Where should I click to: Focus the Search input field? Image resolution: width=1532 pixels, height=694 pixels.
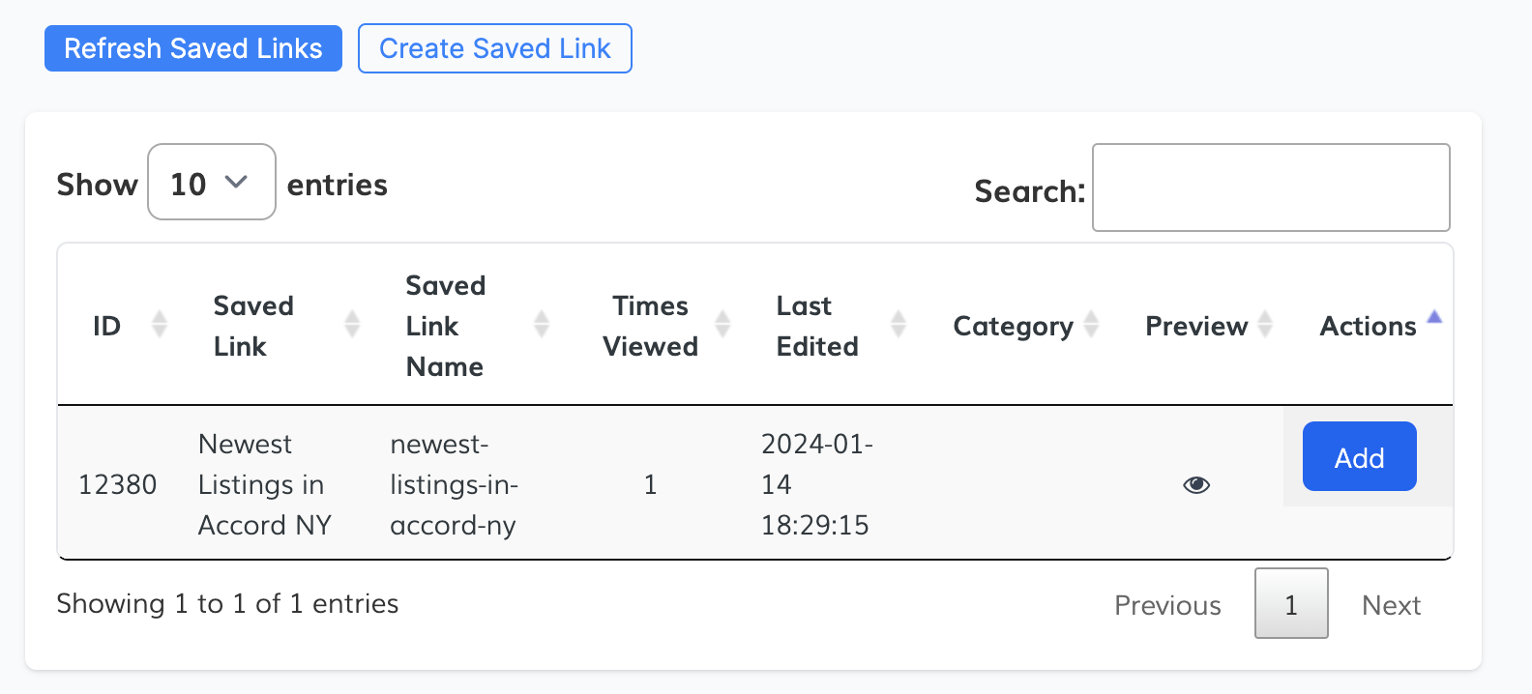point(1270,188)
